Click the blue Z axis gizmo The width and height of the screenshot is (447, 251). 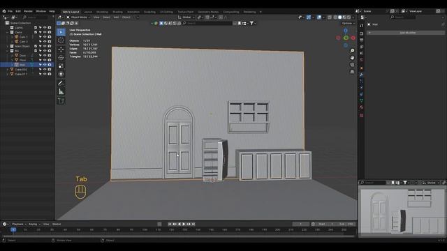[x=346, y=31]
